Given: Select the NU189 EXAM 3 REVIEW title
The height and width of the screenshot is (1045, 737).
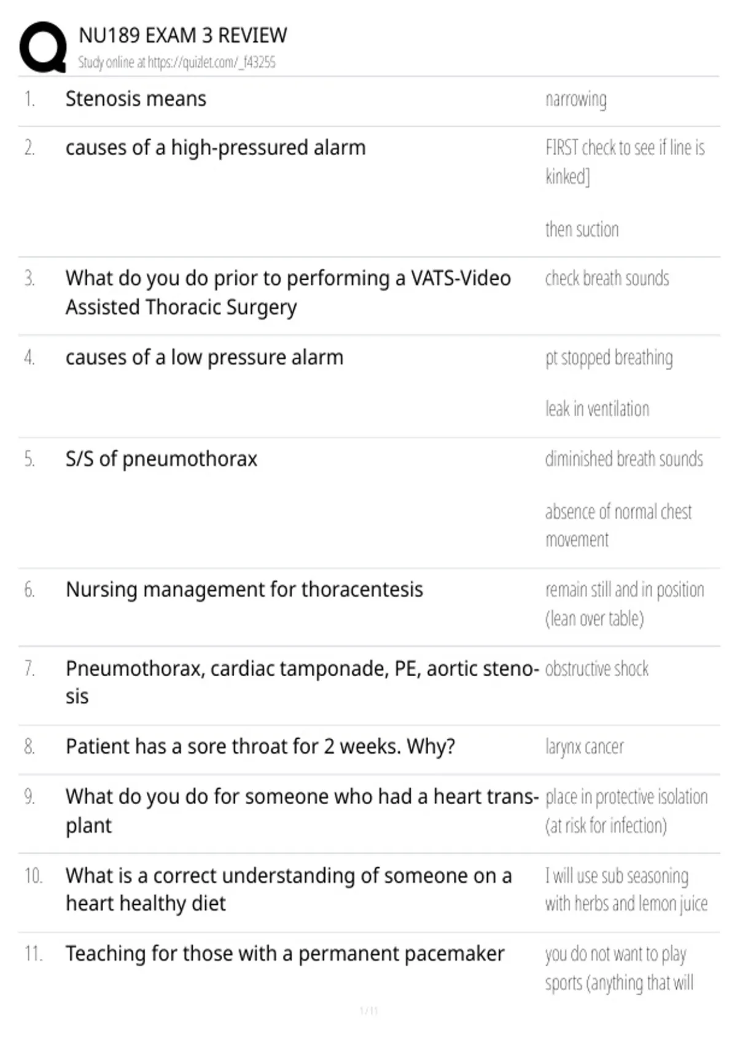Looking at the screenshot, I should pos(182,35).
